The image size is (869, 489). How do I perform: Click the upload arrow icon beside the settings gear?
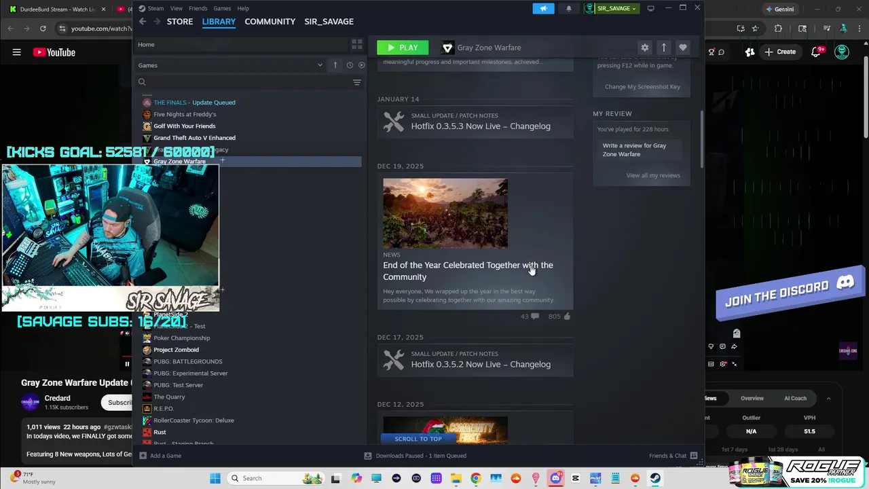coord(664,48)
